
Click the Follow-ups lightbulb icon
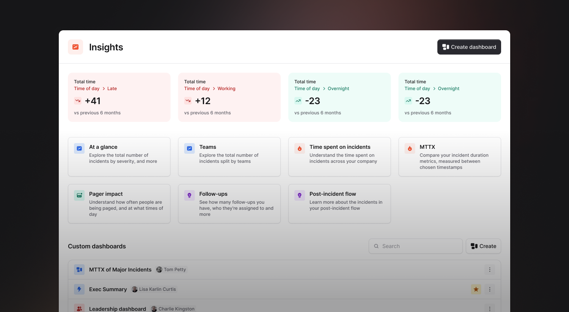coord(189,195)
